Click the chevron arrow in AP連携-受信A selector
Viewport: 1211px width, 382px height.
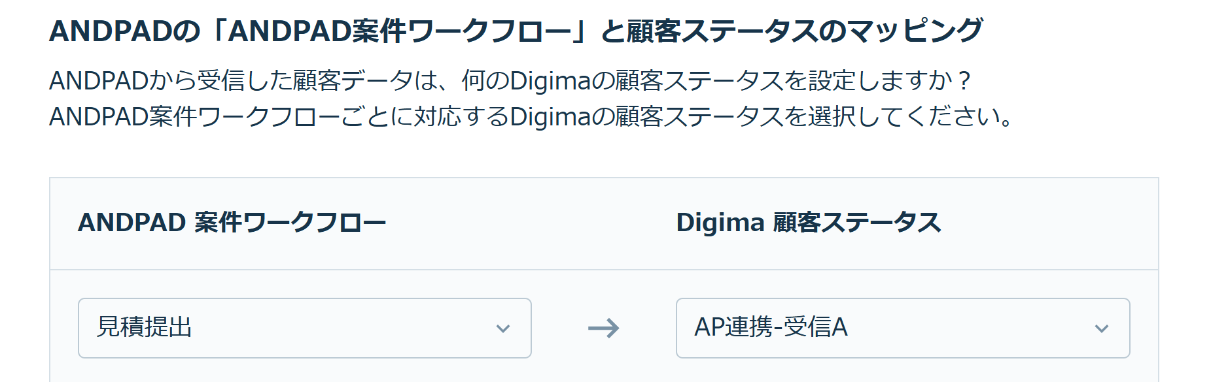click(x=1102, y=328)
